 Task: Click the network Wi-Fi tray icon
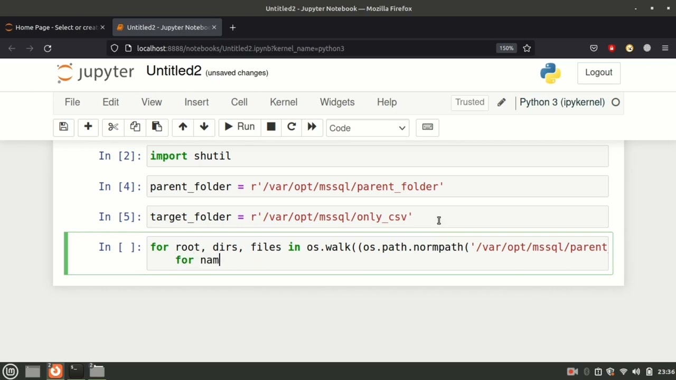coord(624,372)
